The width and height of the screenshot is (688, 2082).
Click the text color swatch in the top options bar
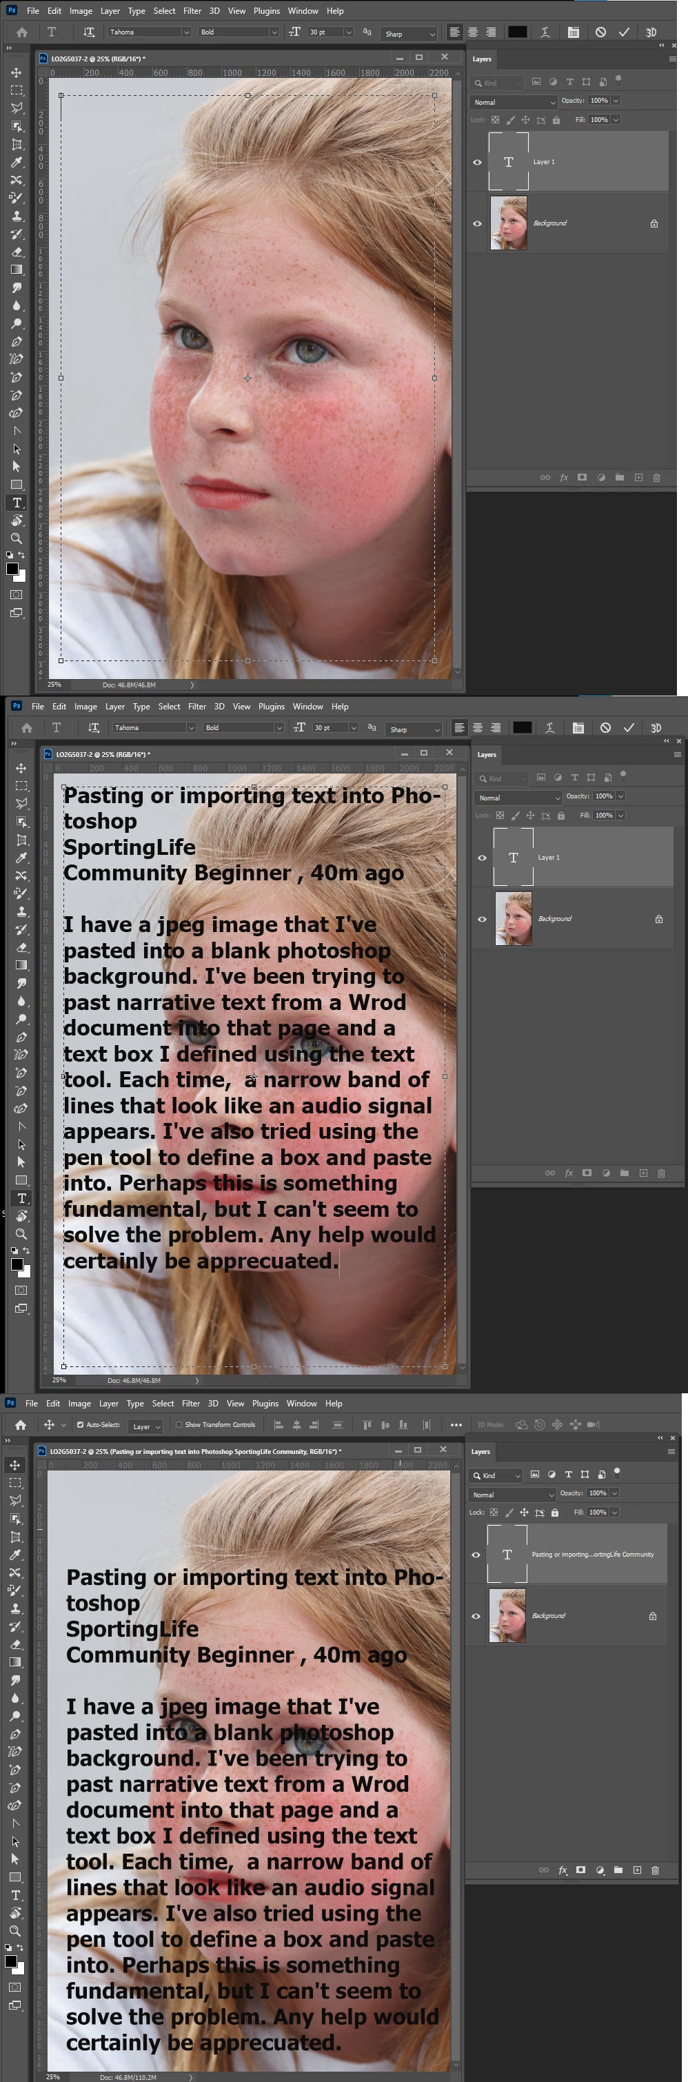518,32
